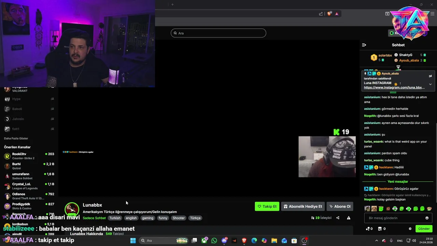Click the Brave Shields lion icon

329,14
